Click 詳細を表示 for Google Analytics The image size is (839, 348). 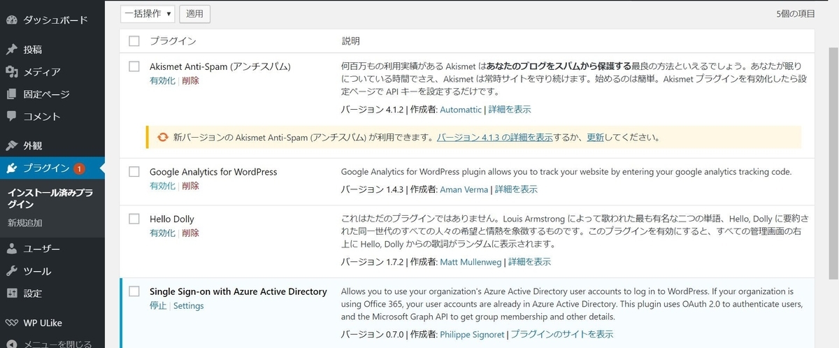[517, 189]
